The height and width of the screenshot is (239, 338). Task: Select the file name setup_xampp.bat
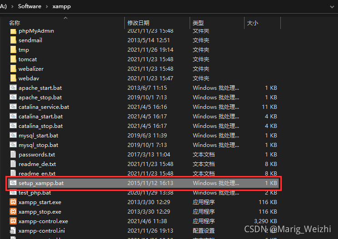(41, 183)
